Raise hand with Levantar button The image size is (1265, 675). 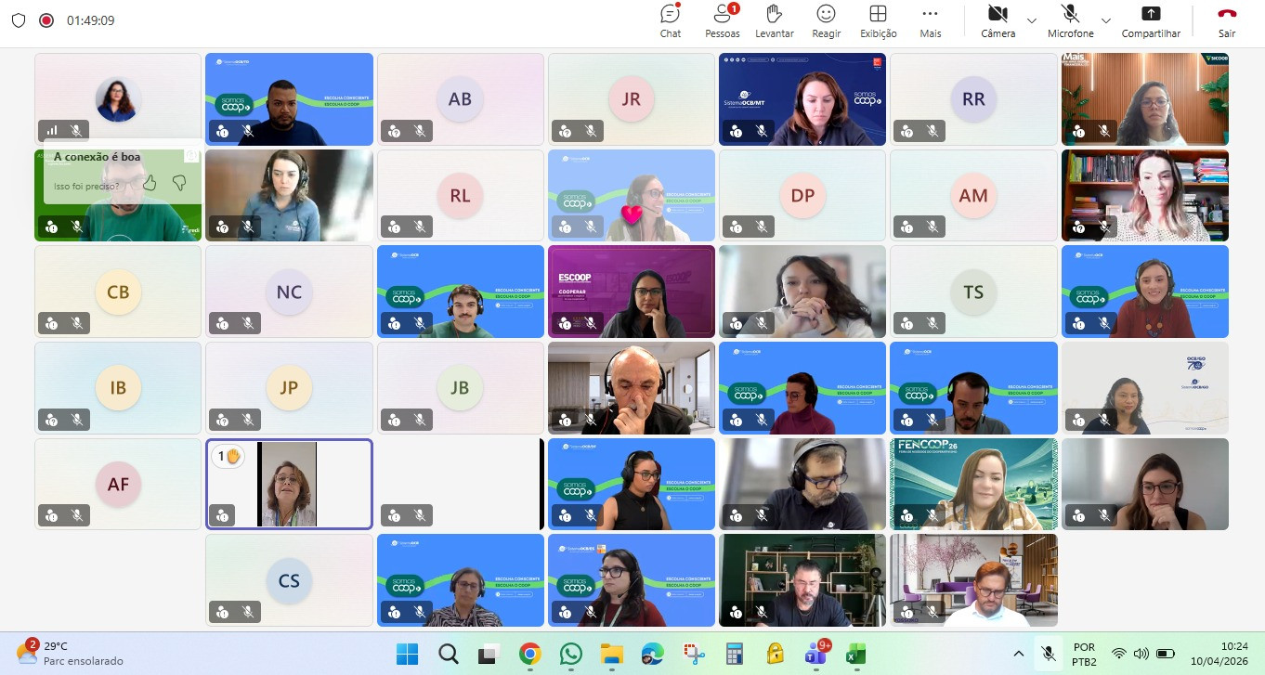(x=774, y=21)
